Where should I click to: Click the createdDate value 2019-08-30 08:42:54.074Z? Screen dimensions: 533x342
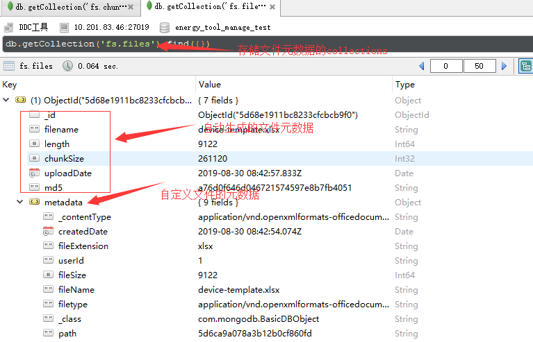250,232
